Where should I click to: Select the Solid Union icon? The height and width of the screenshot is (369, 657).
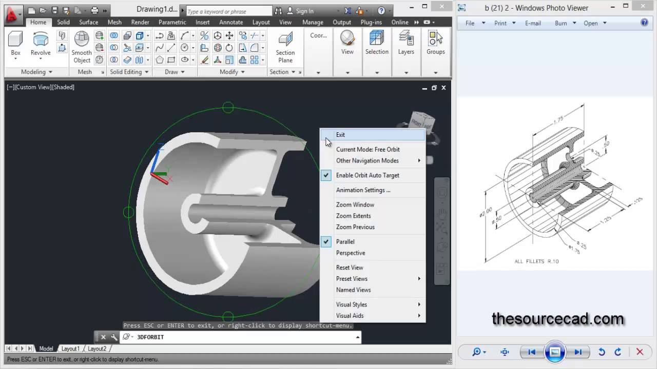tap(114, 35)
